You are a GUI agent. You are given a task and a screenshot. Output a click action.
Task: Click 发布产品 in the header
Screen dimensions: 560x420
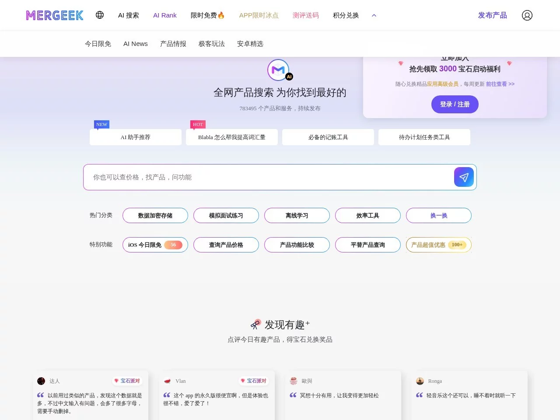coord(492,15)
